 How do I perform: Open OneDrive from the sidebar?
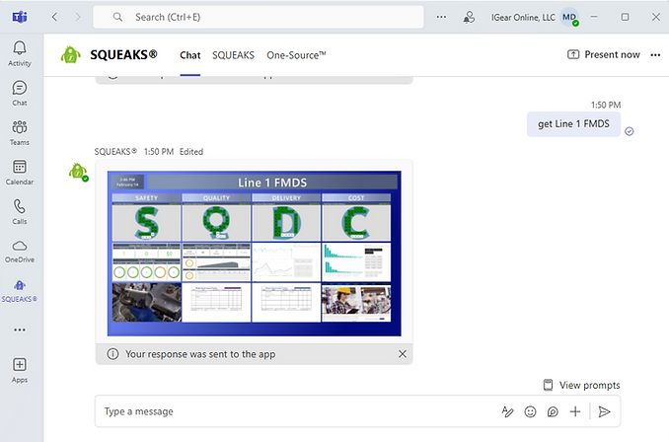20,251
